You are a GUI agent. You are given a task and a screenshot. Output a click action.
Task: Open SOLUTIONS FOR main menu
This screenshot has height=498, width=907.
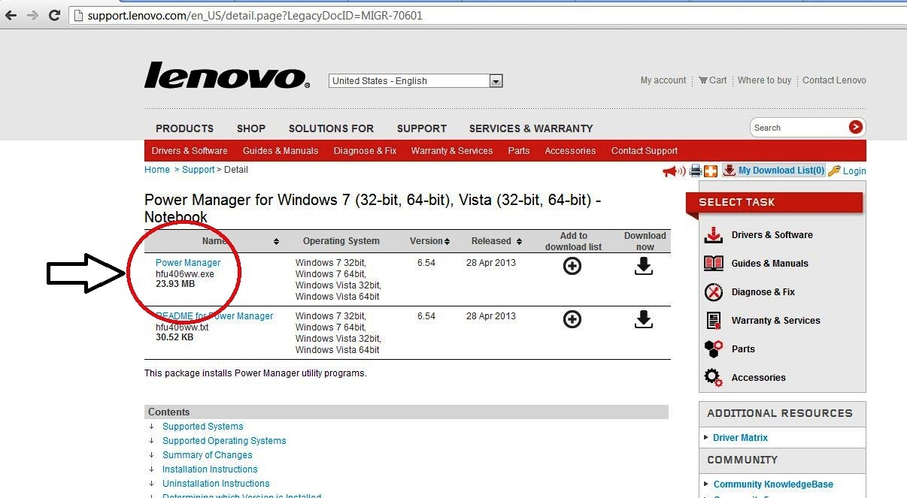click(x=331, y=128)
